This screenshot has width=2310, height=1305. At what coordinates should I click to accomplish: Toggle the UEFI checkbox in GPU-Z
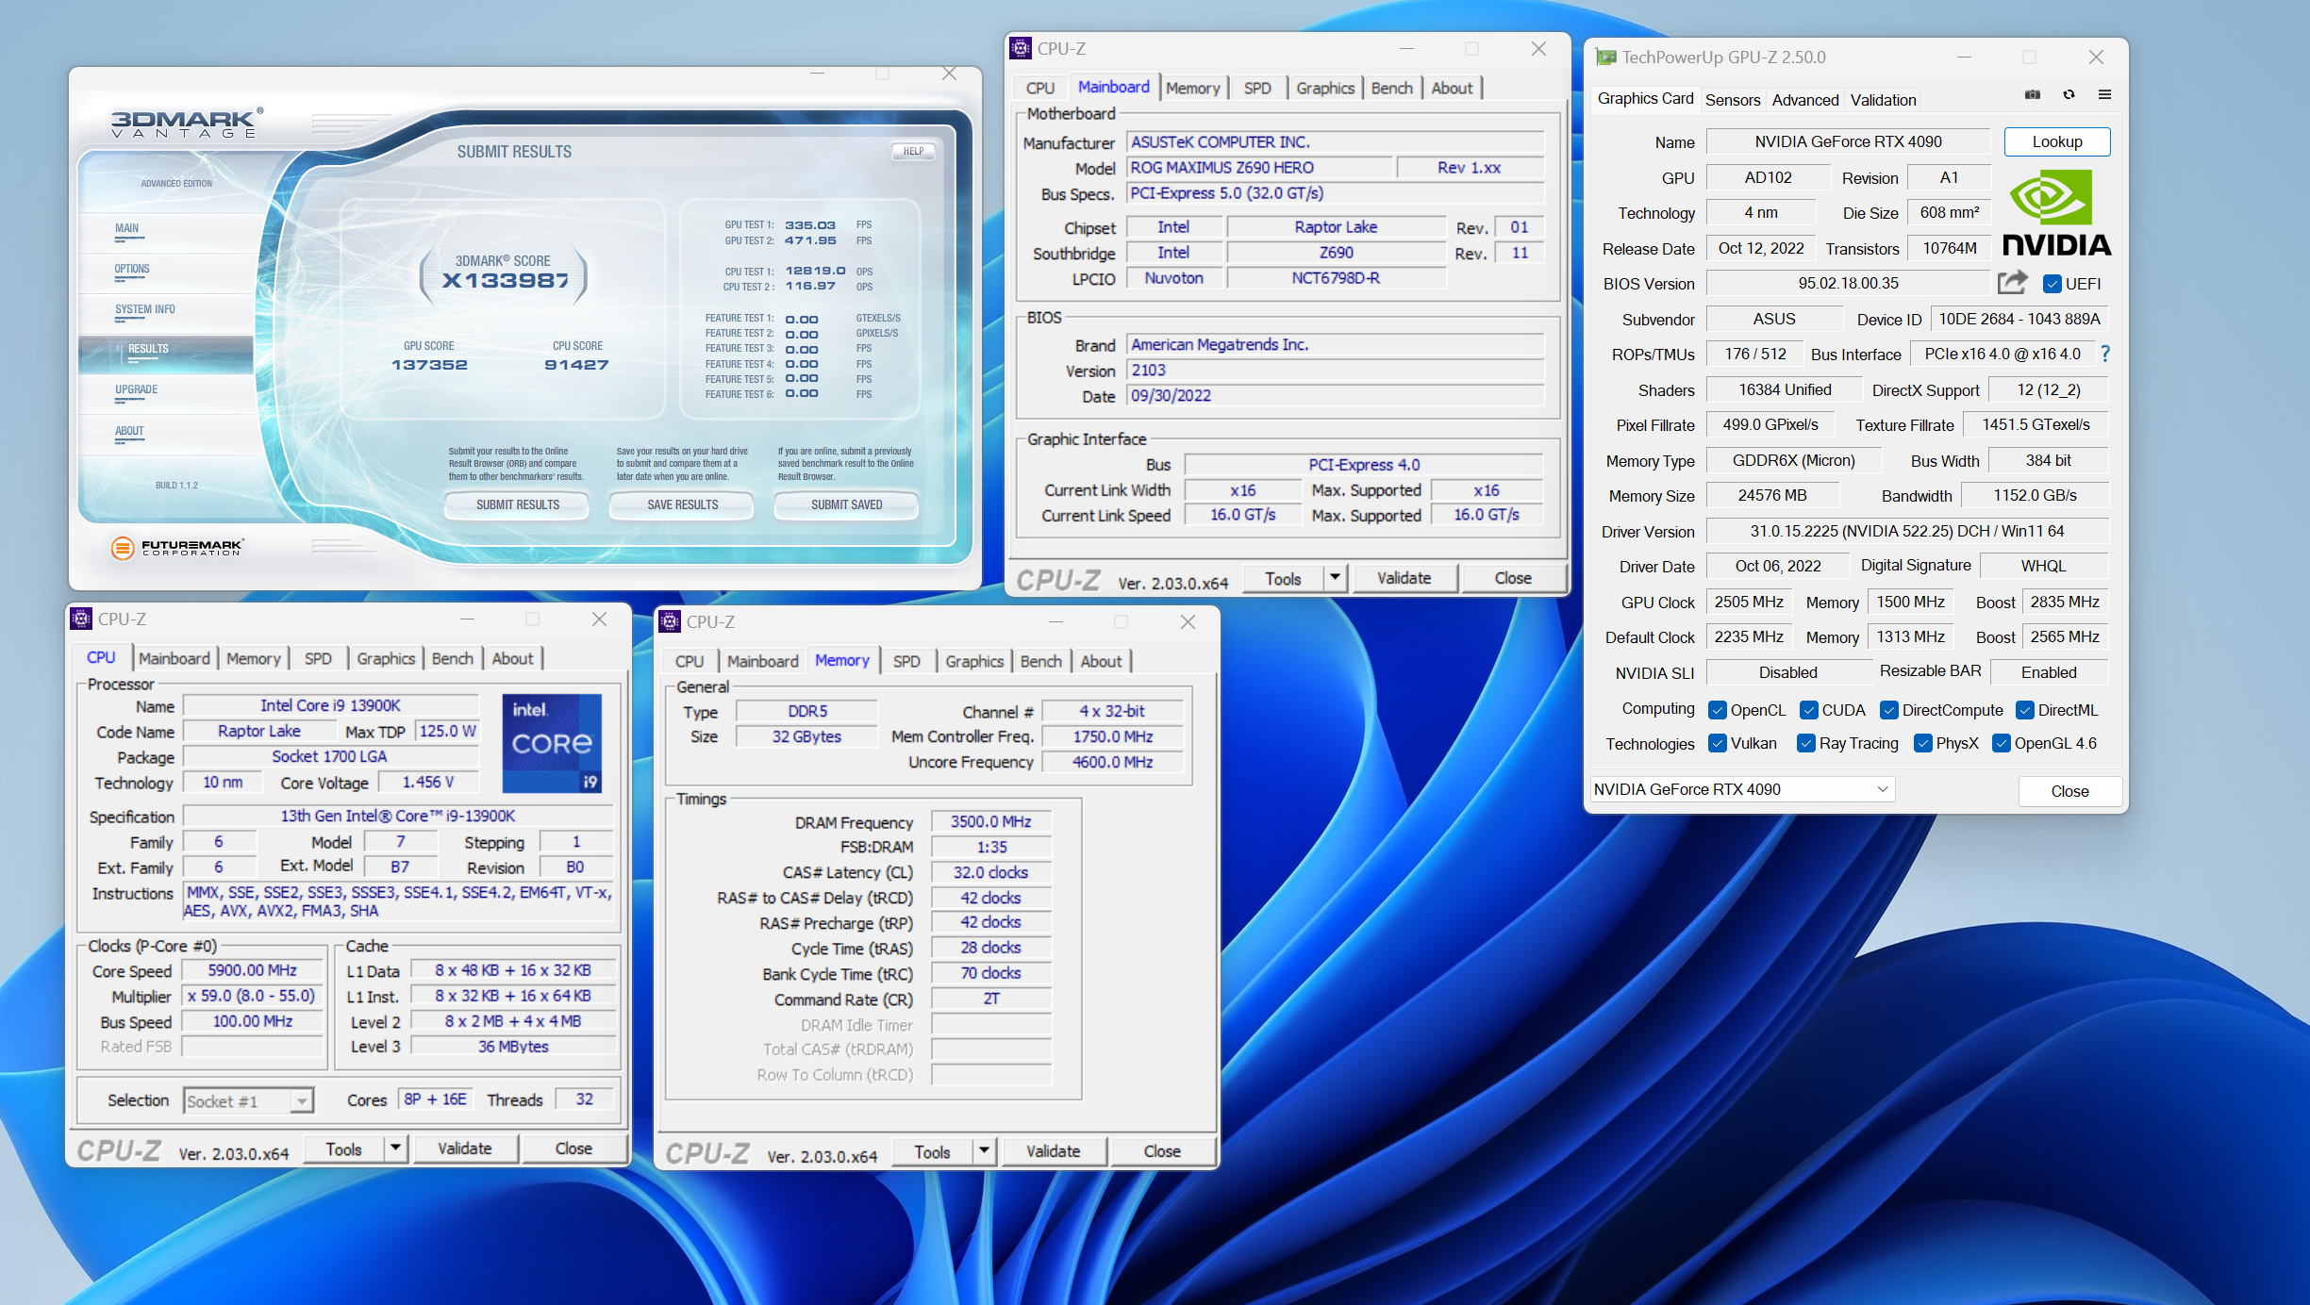click(2052, 284)
